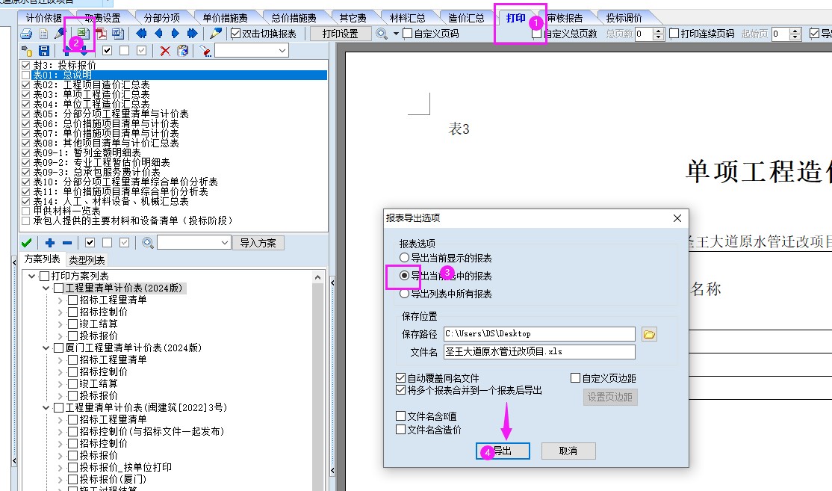This screenshot has height=491, width=832.
Task: Click the import arrow icon above report list
Action: 26,51
